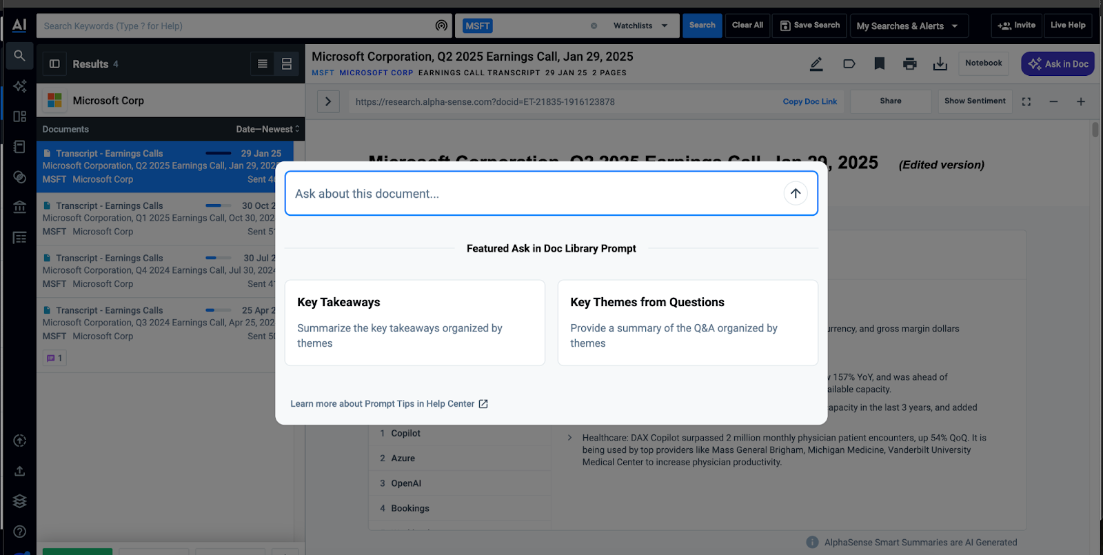Open Live Help
This screenshot has width=1103, height=555.
point(1068,26)
